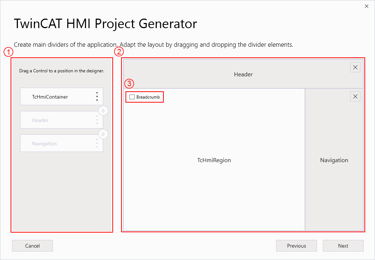Click the dimmed Navigation control's handle dots
This screenshot has height=260, width=375.
[97, 143]
